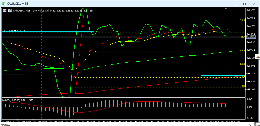260x126 pixels.
Task: Click time axis label 25 Aug 22:30
Action: 25,122
